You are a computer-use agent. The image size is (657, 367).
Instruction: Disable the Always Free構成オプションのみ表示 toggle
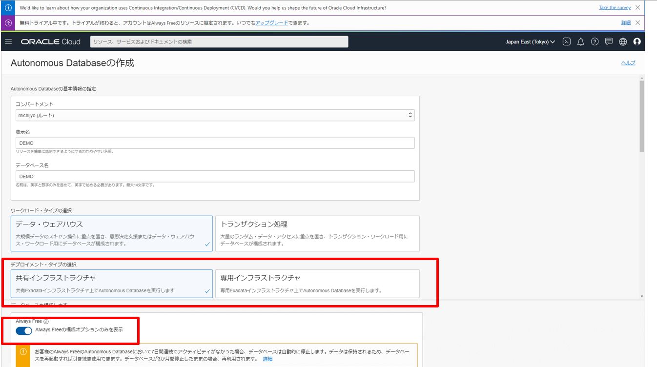[23, 330]
